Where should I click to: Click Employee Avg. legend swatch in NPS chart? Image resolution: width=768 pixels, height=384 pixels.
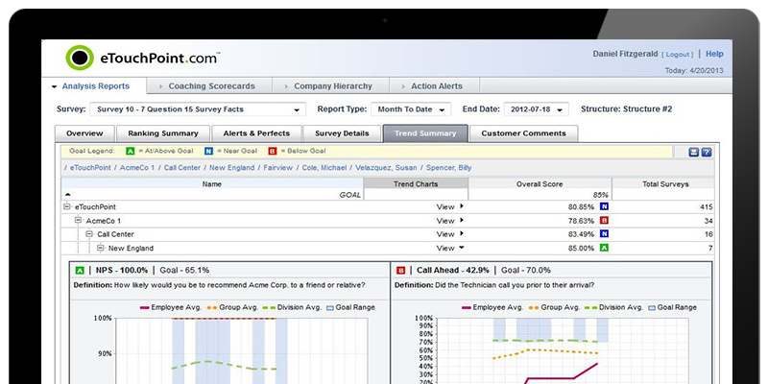[144, 307]
